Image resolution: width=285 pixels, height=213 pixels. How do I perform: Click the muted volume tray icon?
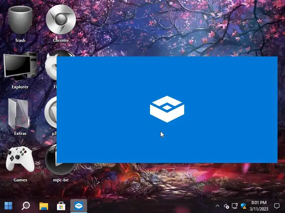[x=226, y=206]
